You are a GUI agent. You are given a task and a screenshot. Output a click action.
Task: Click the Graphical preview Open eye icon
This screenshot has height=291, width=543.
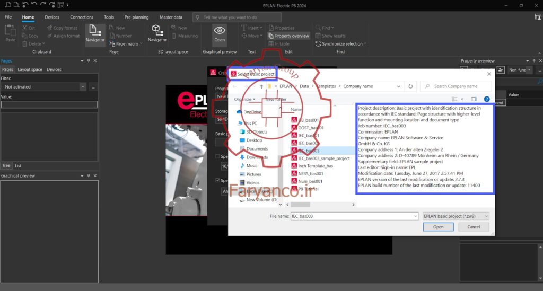[220, 30]
